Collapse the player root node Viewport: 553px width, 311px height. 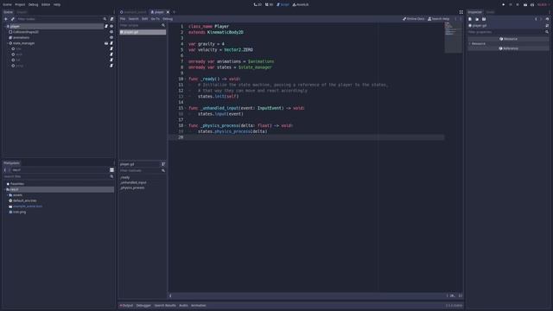[x=5, y=26]
